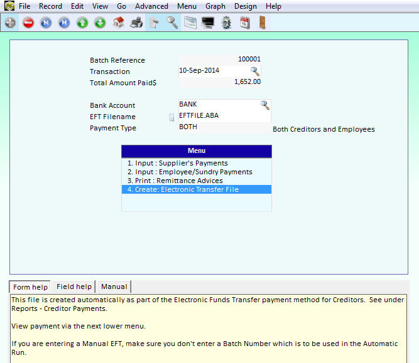Click the house home icon
419x363 pixels.
click(x=118, y=23)
